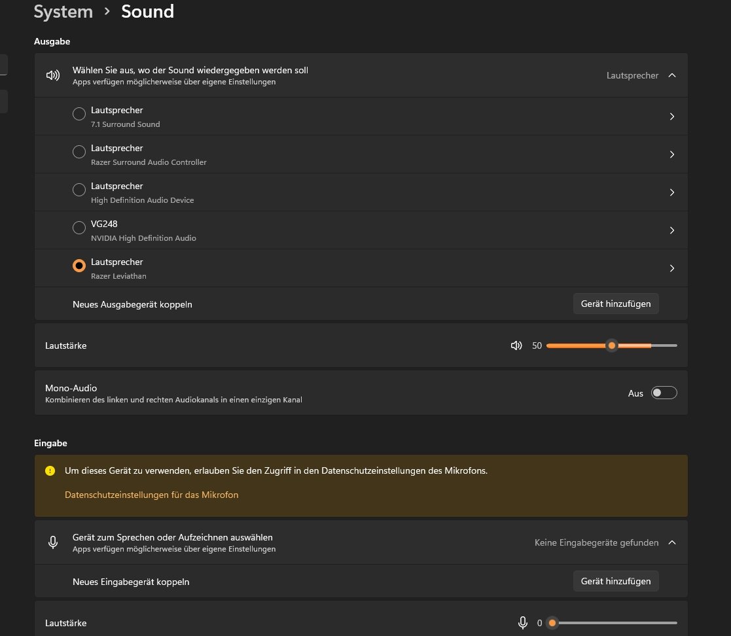Click Gerät hinzufügen for new output device
731x636 pixels.
click(615, 304)
